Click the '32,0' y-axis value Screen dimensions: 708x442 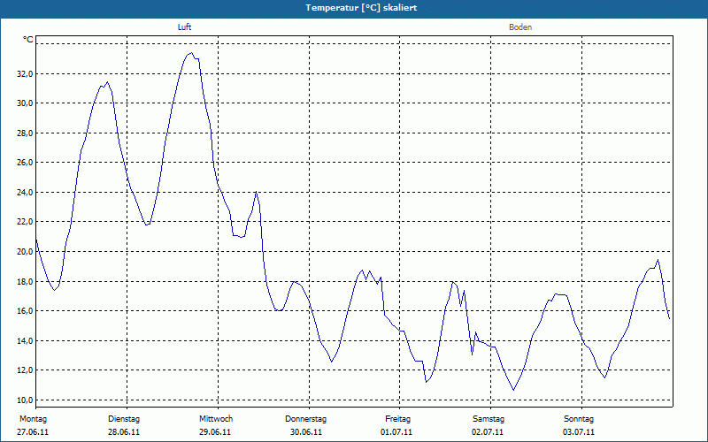pos(25,73)
